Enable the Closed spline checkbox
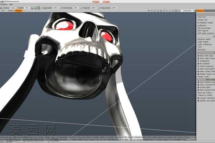 click(x=198, y=87)
